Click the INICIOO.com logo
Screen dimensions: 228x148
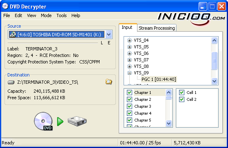pos(191,19)
